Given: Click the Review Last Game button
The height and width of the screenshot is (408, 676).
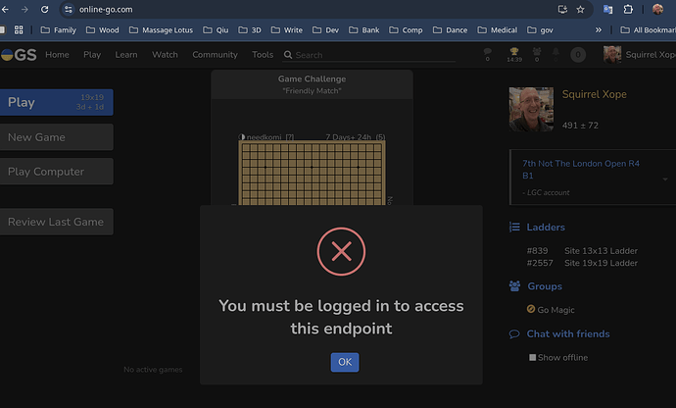Looking at the screenshot, I should (x=57, y=222).
